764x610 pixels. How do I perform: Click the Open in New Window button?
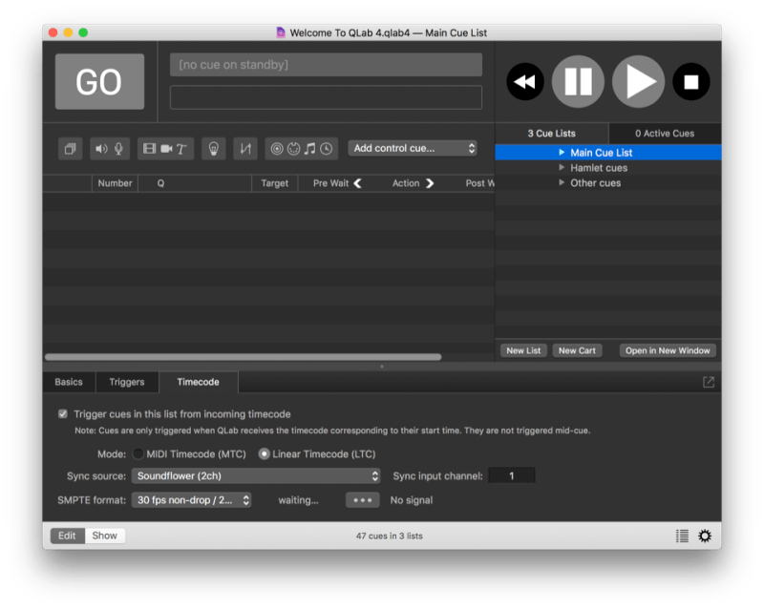[x=667, y=350]
